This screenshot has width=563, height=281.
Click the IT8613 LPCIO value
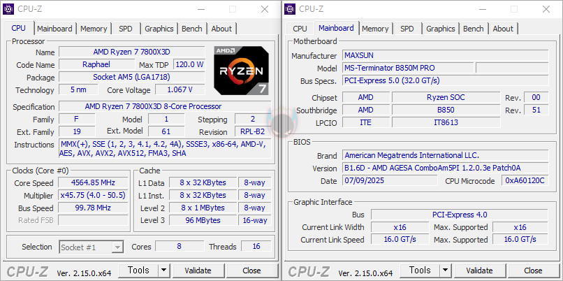coord(446,122)
